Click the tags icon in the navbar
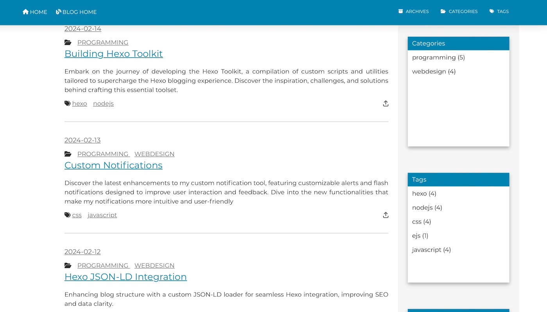Image resolution: width=547 pixels, height=312 pixels. (x=492, y=11)
